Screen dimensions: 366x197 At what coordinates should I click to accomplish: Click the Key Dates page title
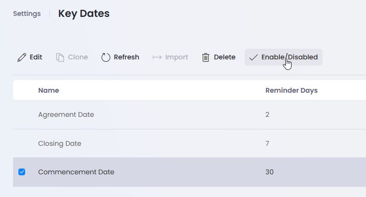pos(84,14)
